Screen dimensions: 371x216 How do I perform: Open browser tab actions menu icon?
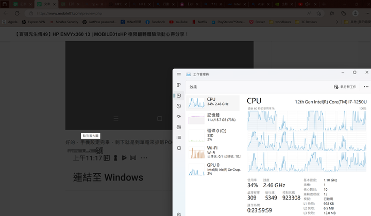tap(4, 4)
